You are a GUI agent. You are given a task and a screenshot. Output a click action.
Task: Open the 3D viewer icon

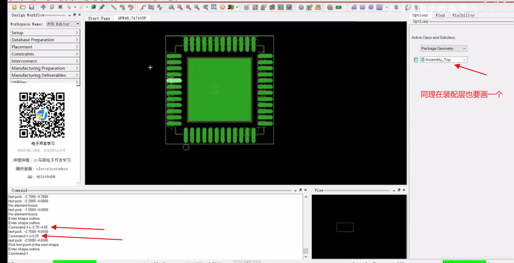[231, 7]
